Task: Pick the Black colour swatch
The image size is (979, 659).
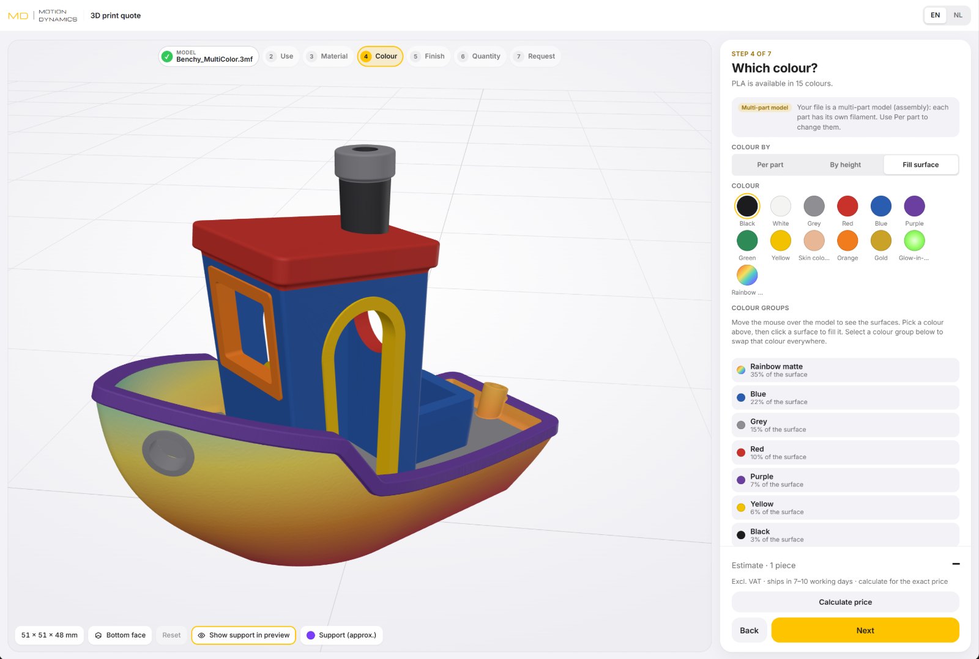Action: (747, 206)
